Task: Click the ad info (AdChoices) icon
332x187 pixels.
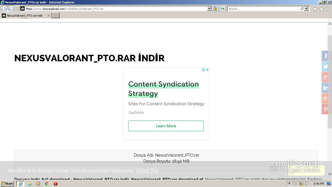Action: tap(203, 70)
